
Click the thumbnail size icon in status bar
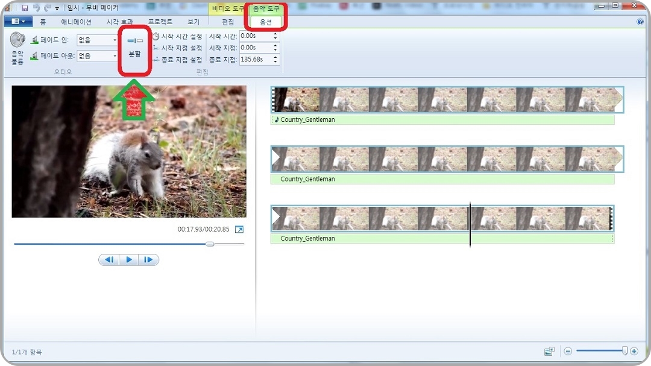click(x=549, y=352)
